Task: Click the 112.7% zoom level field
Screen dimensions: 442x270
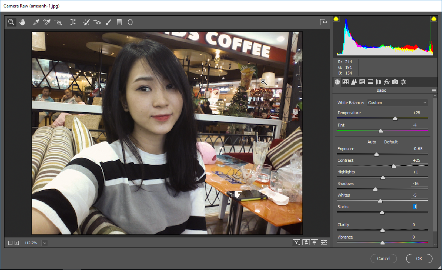Action: point(31,243)
